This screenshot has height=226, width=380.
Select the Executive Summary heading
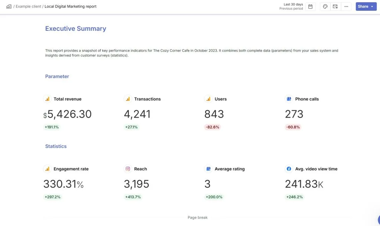tap(76, 29)
